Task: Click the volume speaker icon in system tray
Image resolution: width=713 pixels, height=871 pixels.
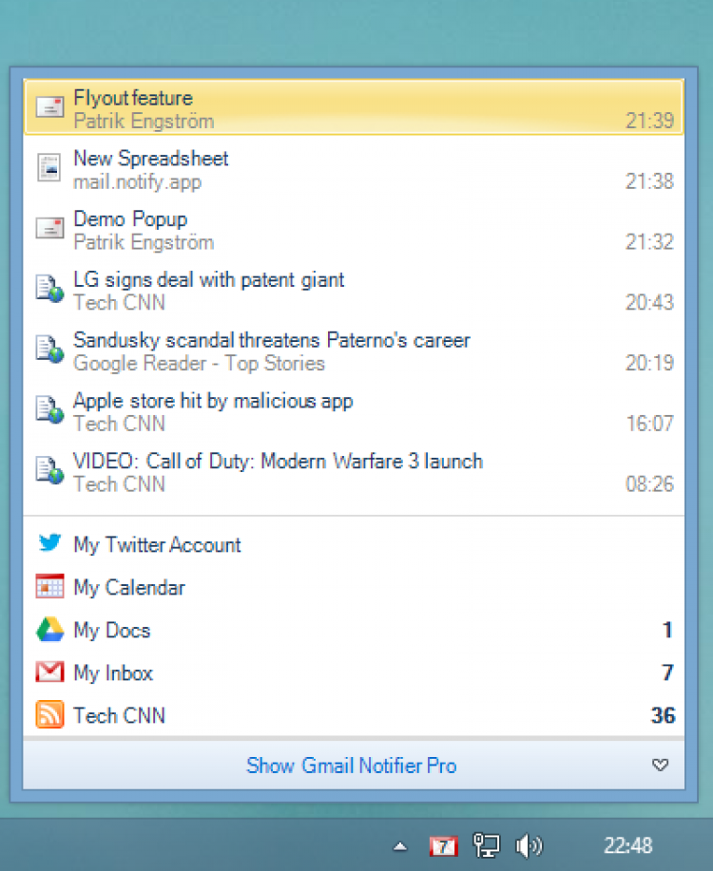Action: 529,845
